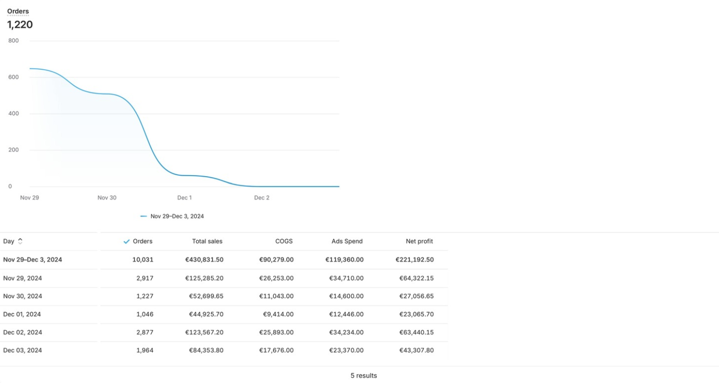Click the €23,065.70 net profit cell
Screen dimensions: 719x383
(x=417, y=315)
